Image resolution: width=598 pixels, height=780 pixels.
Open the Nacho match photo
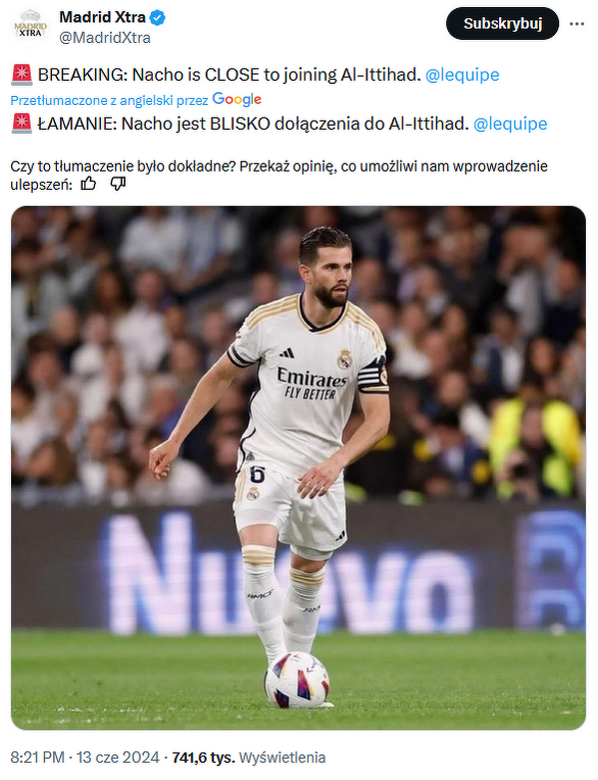pos(299,468)
